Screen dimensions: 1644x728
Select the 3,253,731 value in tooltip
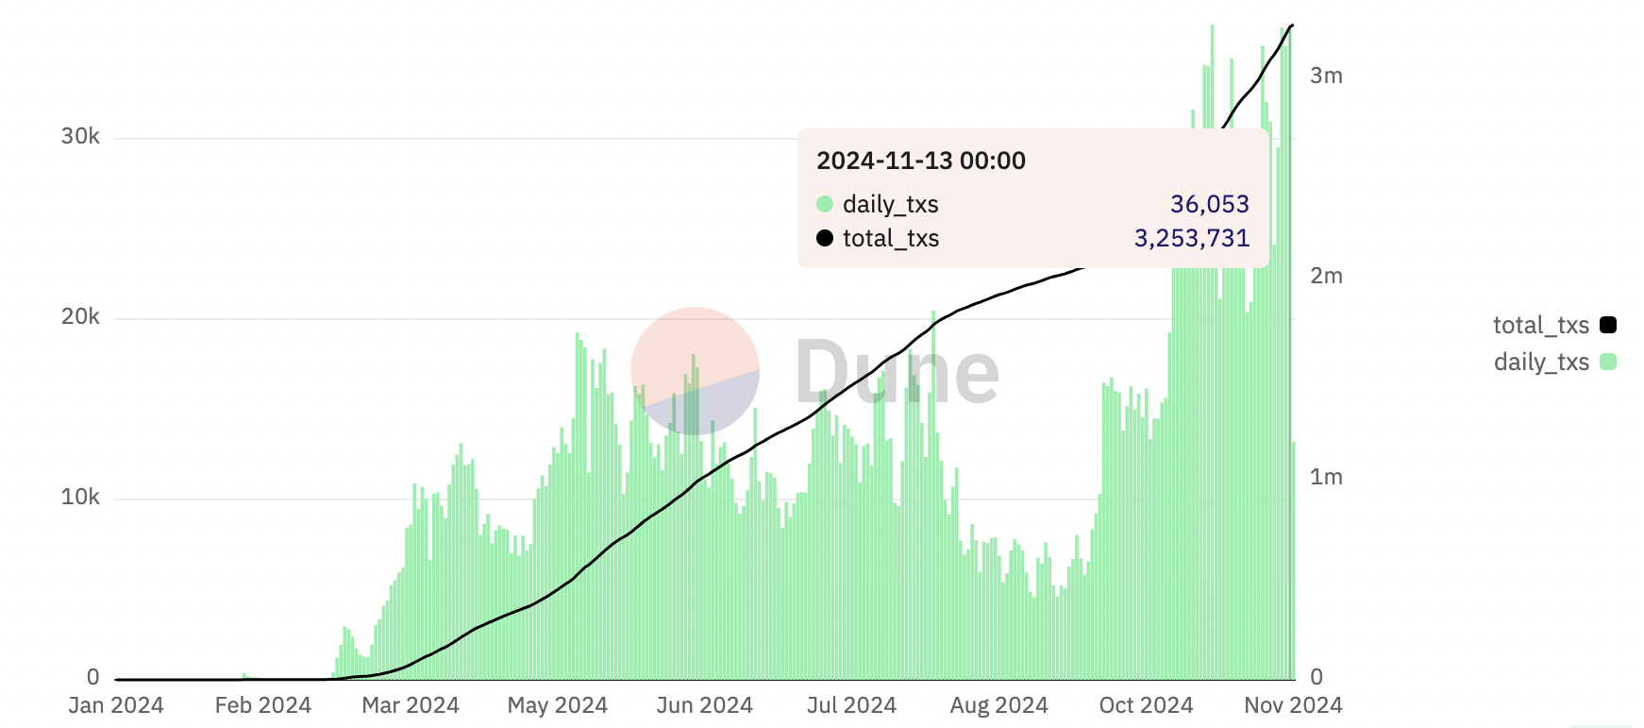[x=1191, y=238]
